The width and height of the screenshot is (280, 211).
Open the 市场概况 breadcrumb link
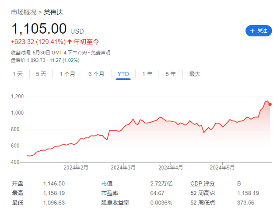tap(24, 12)
